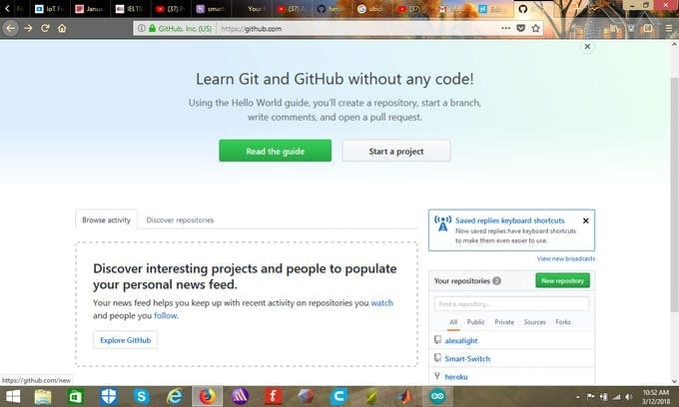Open File Explorer from the taskbar
Viewport: 679px width, 407px height.
click(43, 397)
